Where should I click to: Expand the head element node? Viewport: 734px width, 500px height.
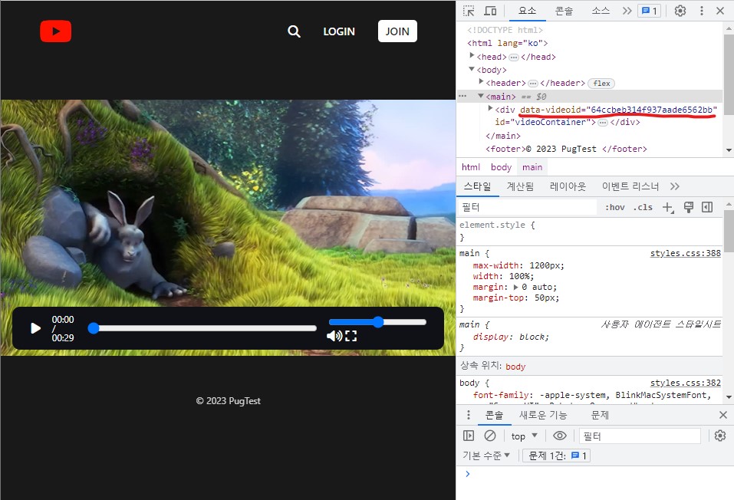(x=472, y=55)
